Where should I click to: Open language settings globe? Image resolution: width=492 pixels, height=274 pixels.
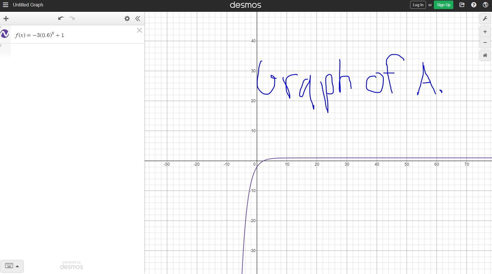tap(485, 5)
